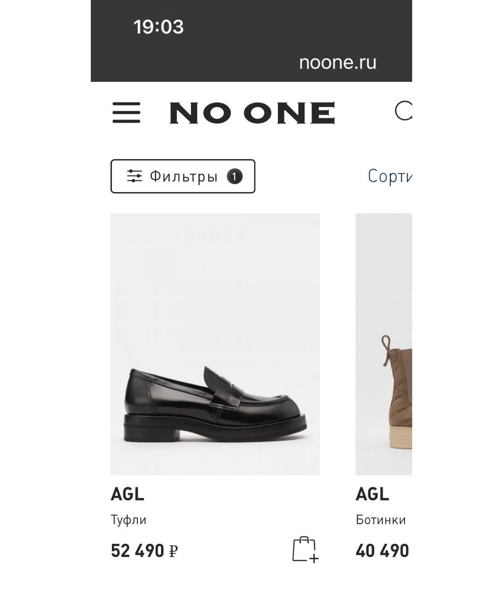503x597 pixels.
Task: Open the hamburger navigation menu
Action: (126, 113)
